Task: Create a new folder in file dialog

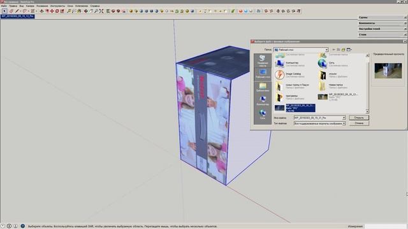Action: (343, 50)
